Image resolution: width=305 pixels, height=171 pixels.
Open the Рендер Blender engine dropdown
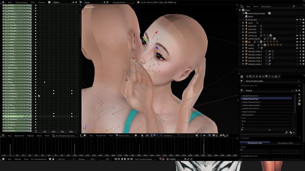(x=122, y=2)
